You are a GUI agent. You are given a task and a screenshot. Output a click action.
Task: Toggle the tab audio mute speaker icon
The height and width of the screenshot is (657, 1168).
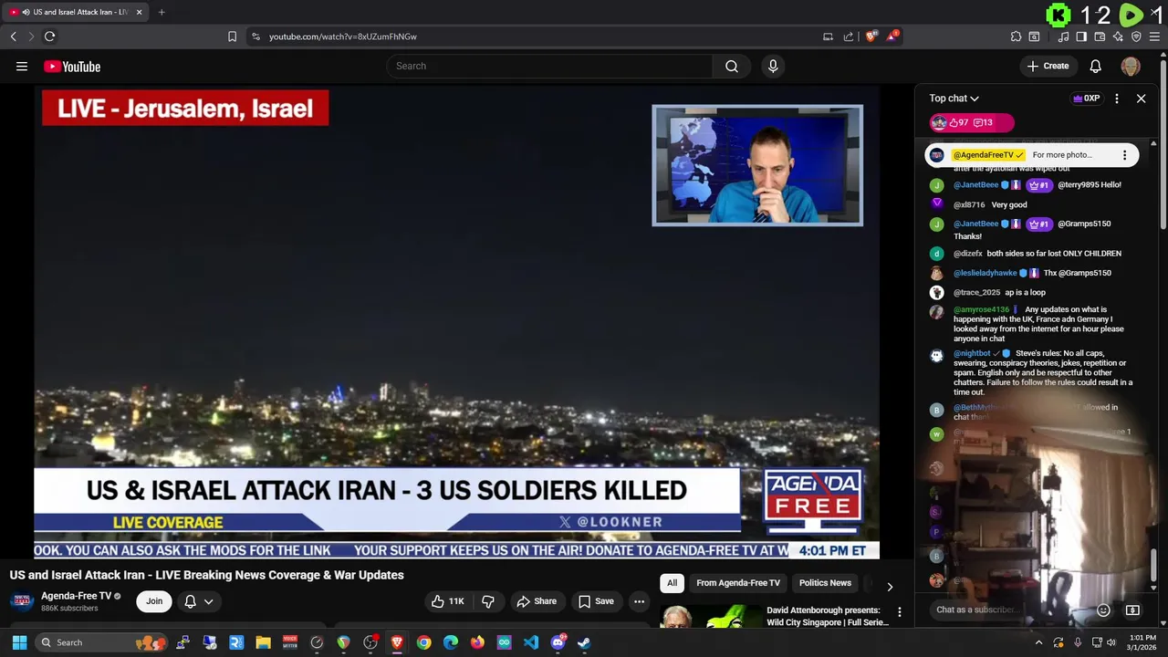point(26,12)
